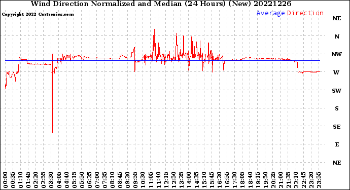Click the '14:35' time axis label
Screen dimensions: 350x190
(197, 180)
